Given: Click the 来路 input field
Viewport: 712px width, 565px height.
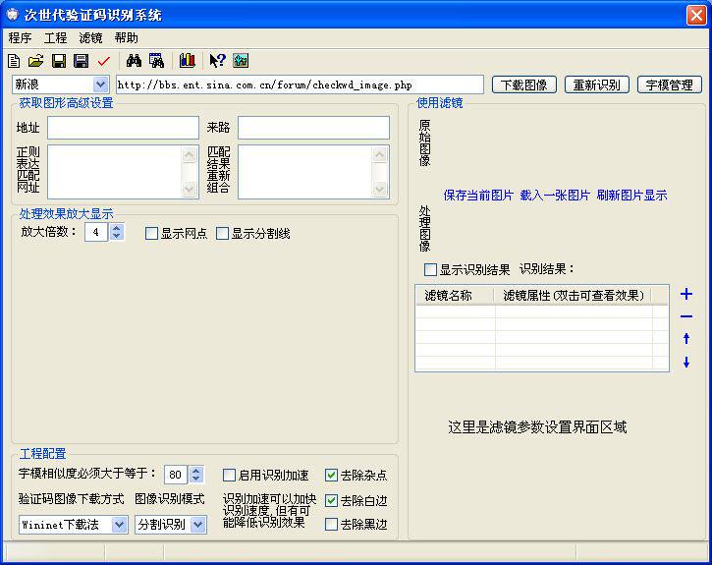Looking at the screenshot, I should pyautogui.click(x=313, y=128).
